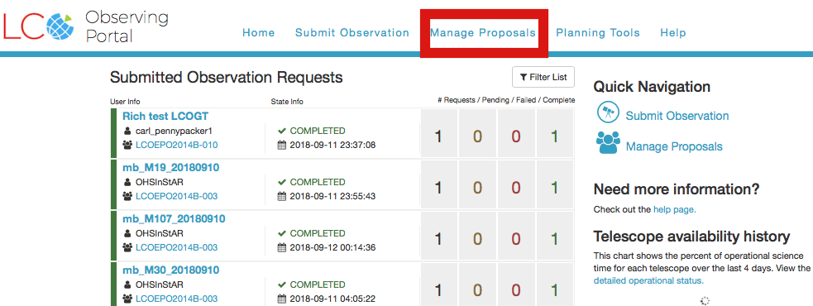This screenshot has width=813, height=306.
Task: Click group icon in mb_M107_20180910 row
Action: point(127,247)
